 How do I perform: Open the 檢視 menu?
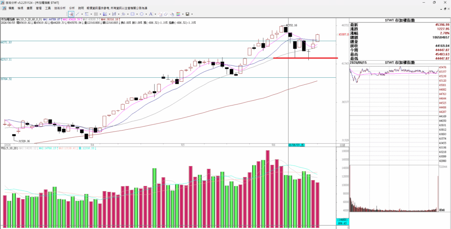(x=20, y=8)
